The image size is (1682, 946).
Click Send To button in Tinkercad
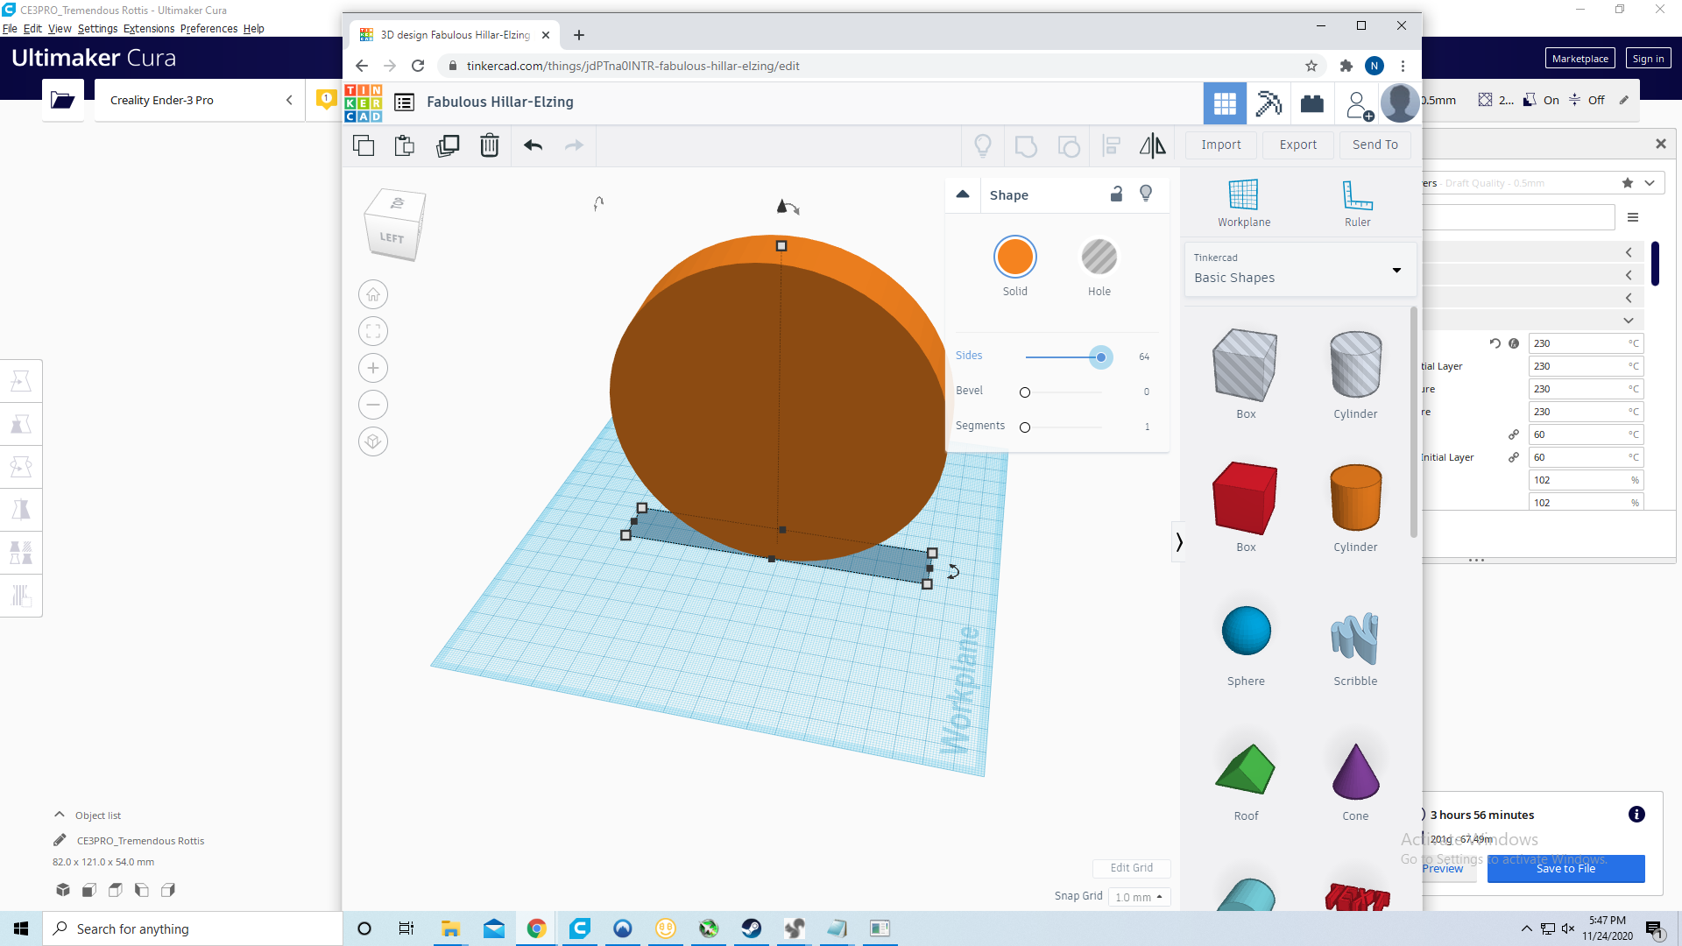coord(1375,145)
